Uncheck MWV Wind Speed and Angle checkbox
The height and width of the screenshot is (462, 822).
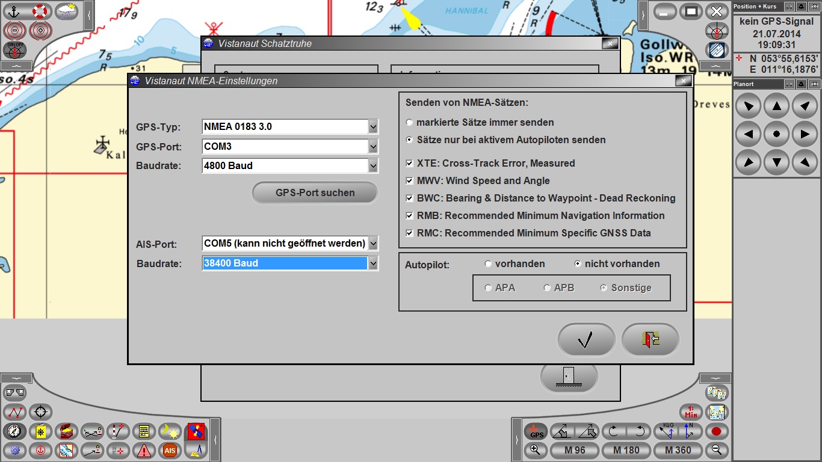tap(410, 180)
